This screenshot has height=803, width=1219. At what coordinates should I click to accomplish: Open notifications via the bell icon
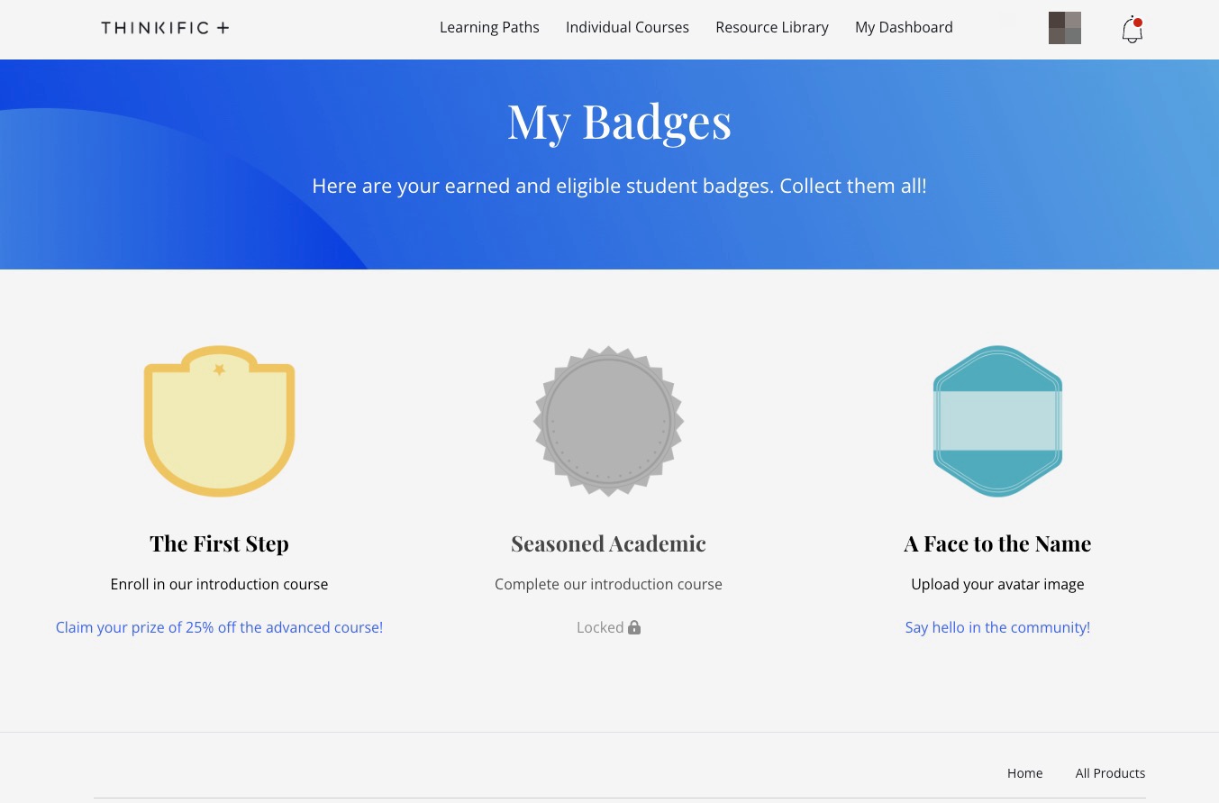pyautogui.click(x=1132, y=30)
